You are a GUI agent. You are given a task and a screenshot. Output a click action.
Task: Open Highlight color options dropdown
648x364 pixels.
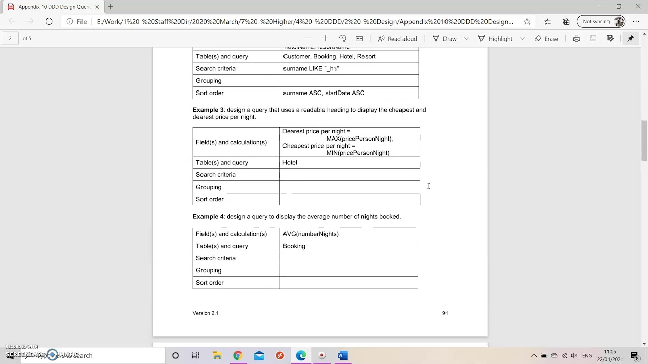(x=522, y=39)
